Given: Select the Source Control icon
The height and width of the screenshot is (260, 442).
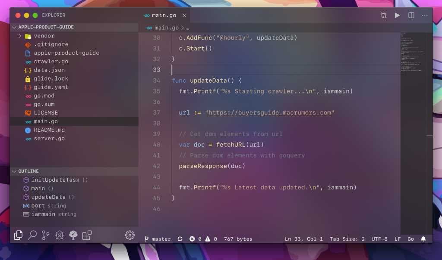Looking at the screenshot, I should [46, 235].
